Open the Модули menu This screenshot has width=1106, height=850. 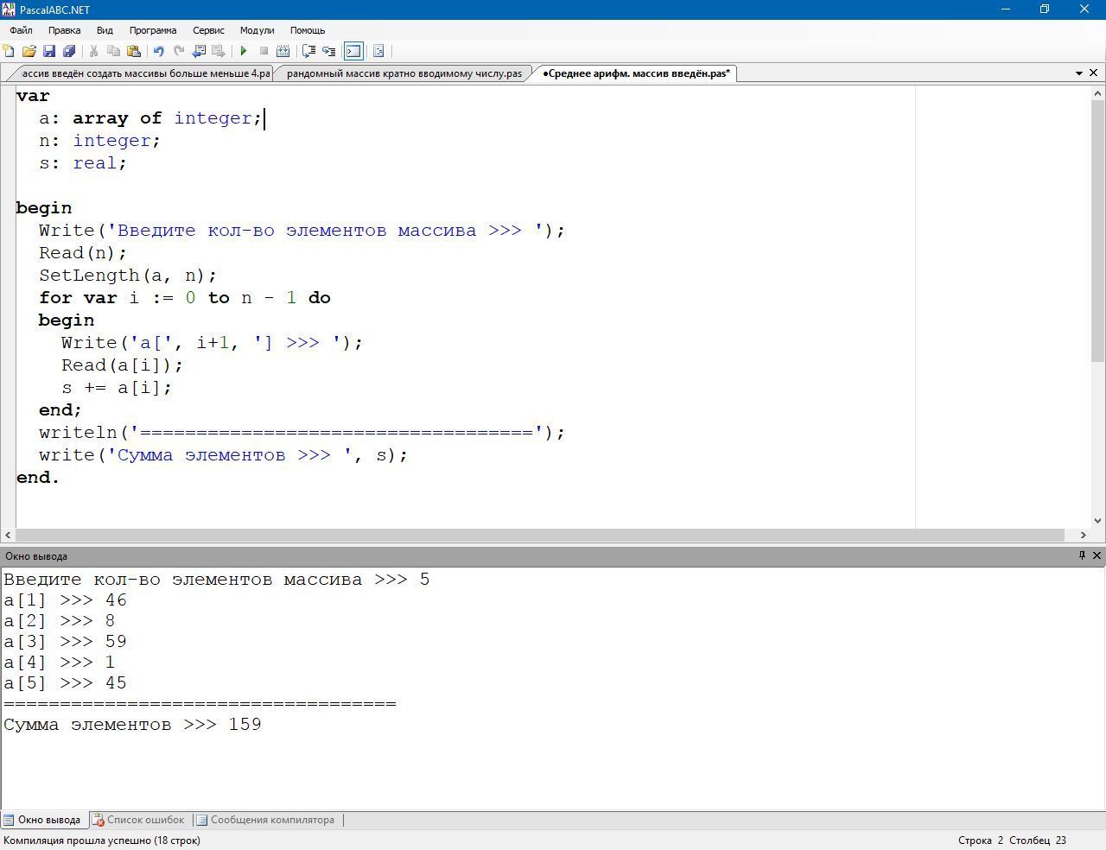(x=257, y=30)
